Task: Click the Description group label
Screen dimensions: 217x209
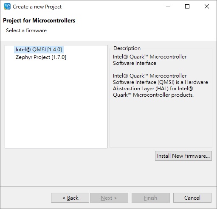Action: coord(127,48)
